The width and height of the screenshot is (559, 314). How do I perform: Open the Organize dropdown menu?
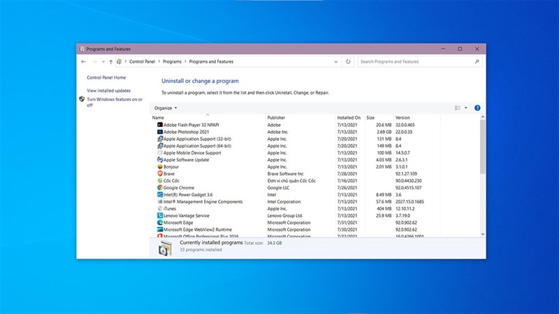166,108
